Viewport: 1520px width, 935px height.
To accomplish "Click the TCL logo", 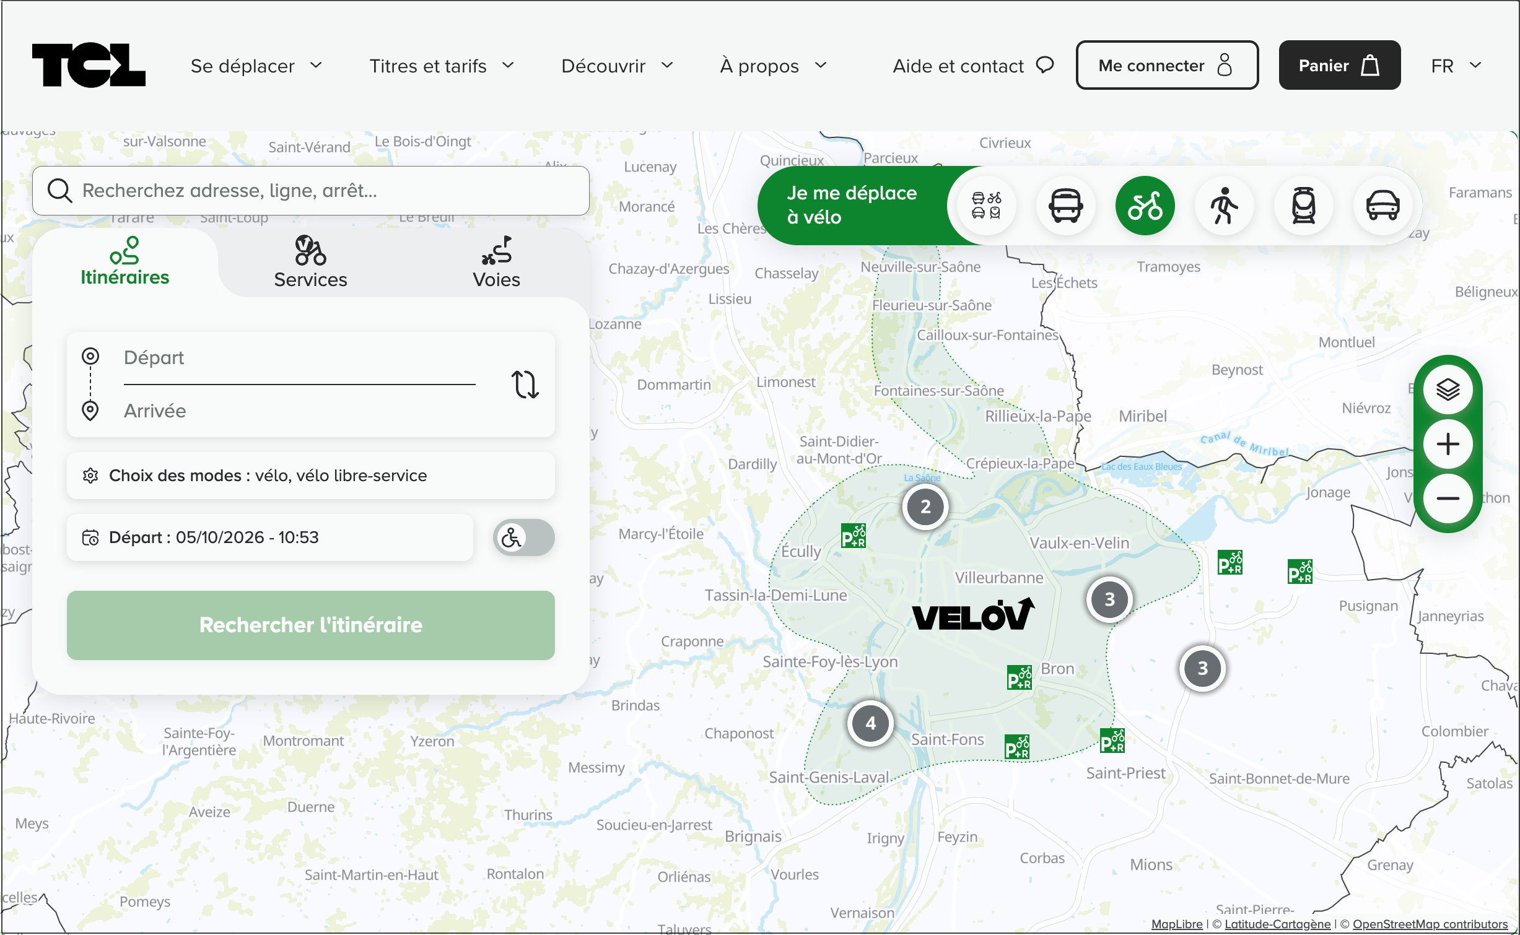I will pos(89,65).
